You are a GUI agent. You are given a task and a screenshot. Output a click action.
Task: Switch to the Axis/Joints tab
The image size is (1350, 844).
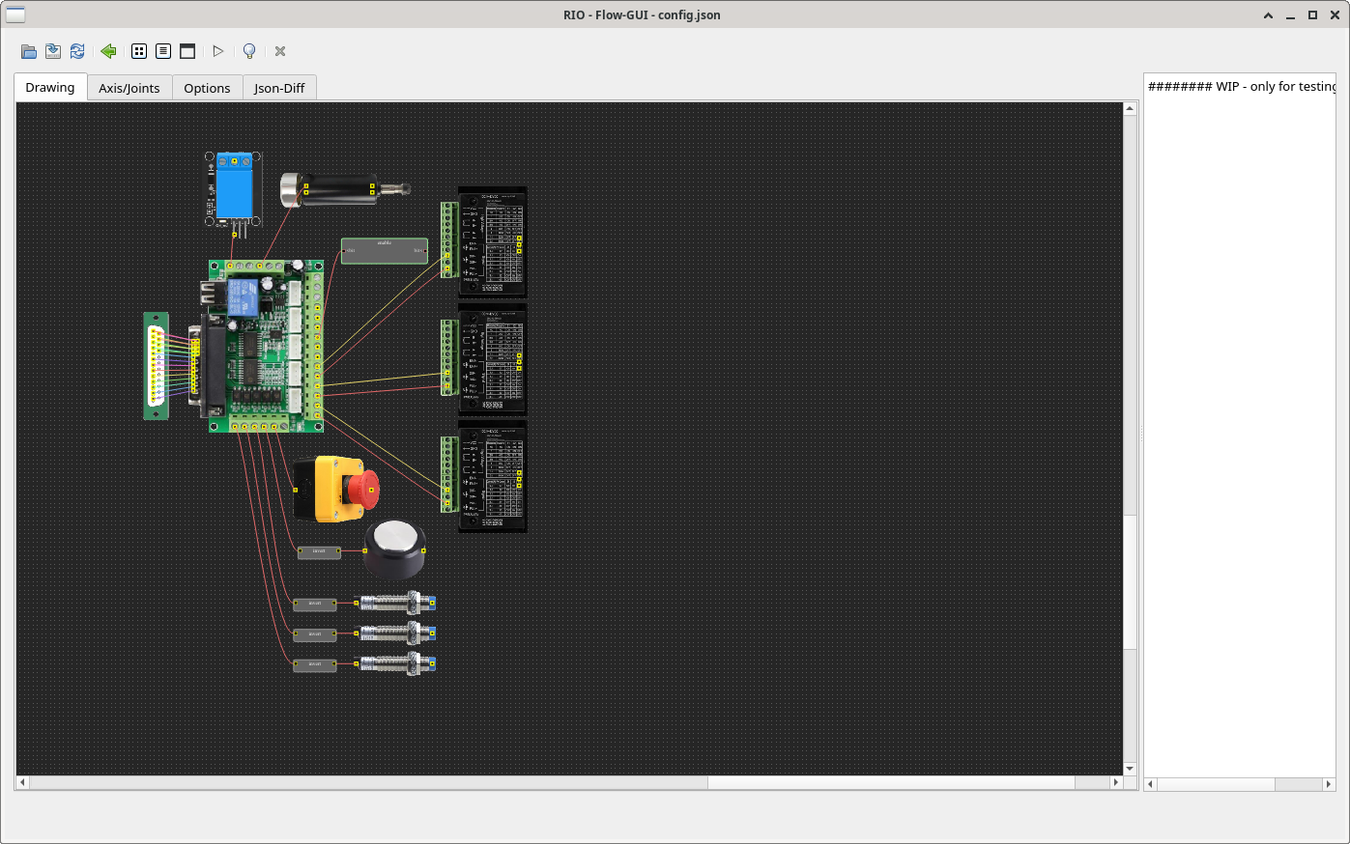coord(129,88)
